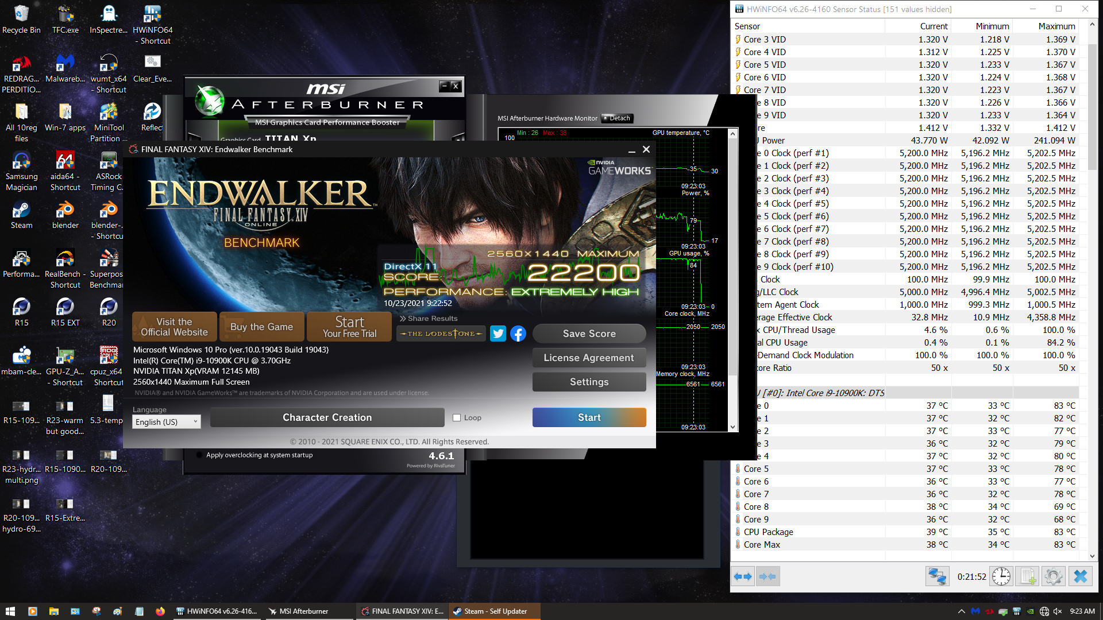Click Start Your Free Trial

349,327
